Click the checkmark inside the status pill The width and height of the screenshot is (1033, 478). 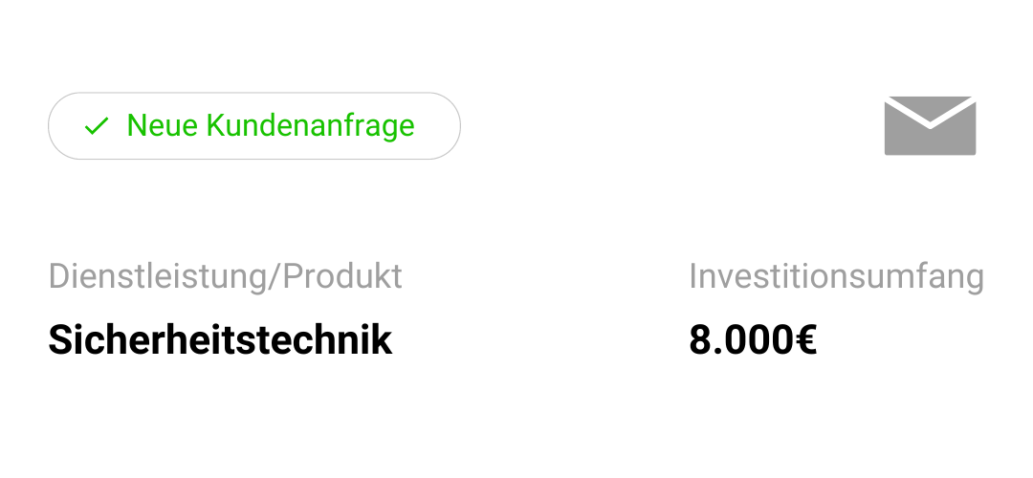[97, 126]
